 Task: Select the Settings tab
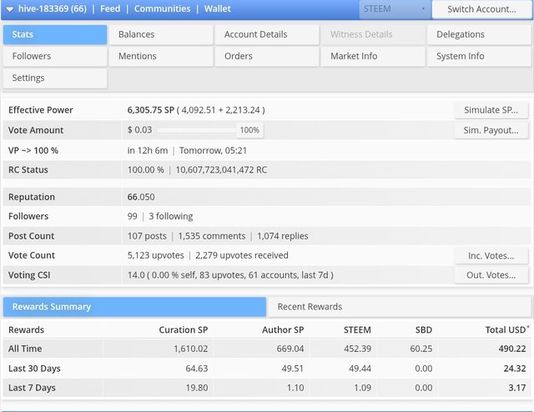55,78
